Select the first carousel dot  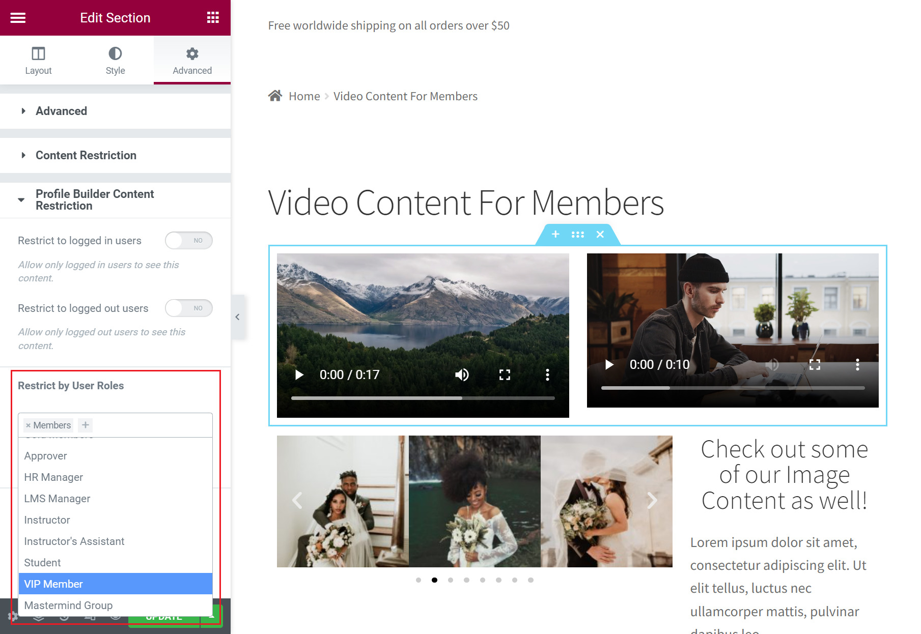(418, 580)
